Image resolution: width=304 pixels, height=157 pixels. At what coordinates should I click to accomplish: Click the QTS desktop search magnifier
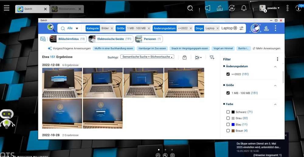tap(190, 8)
